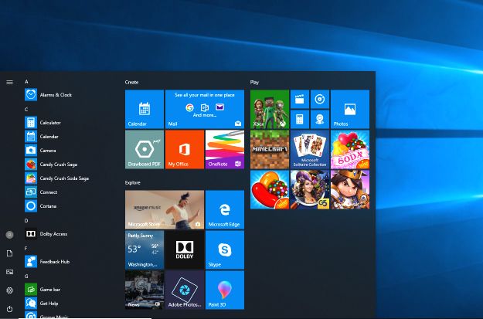Image resolution: width=483 pixels, height=319 pixels.
Task: Open the Mail tile
Action: [x=205, y=109]
